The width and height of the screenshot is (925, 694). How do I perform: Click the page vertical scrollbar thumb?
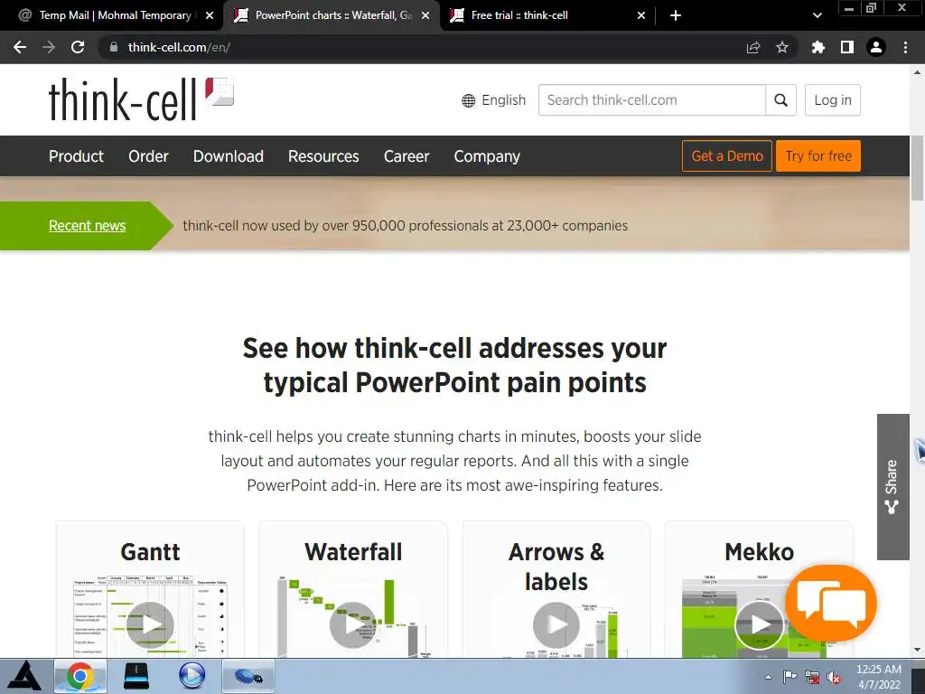pyautogui.click(x=918, y=168)
